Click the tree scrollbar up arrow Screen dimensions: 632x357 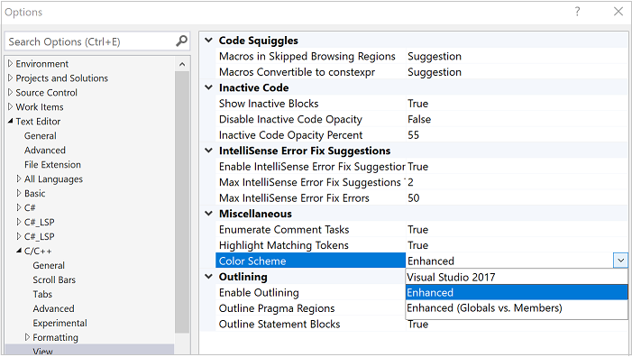point(182,64)
